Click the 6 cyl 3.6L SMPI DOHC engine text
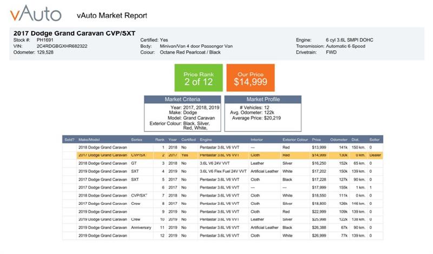The image size is (433, 254). point(349,40)
